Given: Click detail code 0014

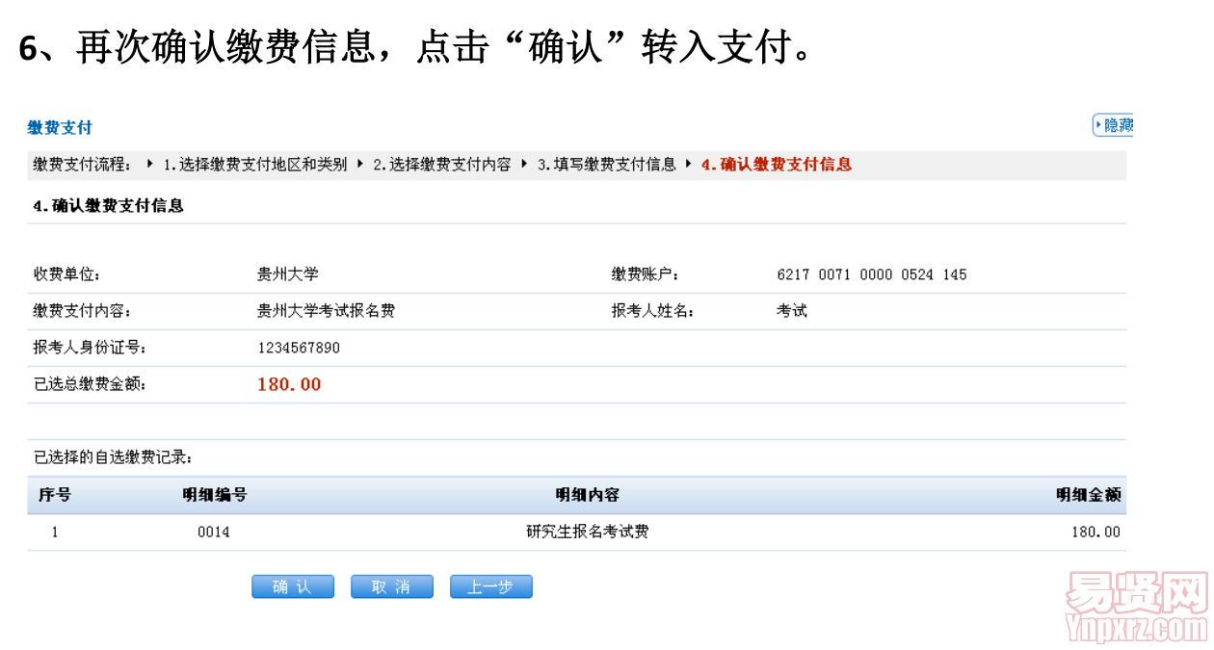Looking at the screenshot, I should [214, 532].
